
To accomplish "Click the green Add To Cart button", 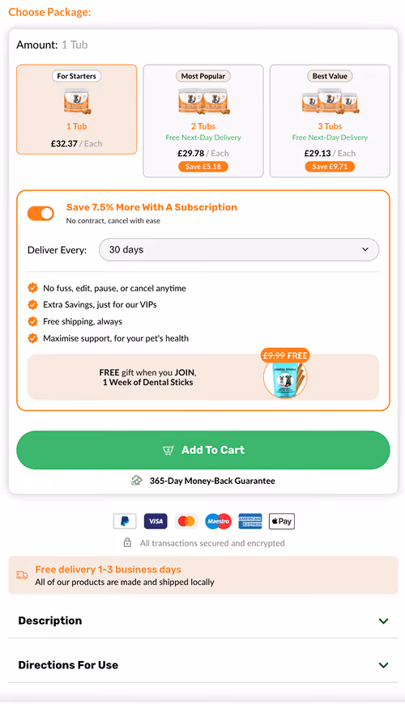I will pyautogui.click(x=203, y=450).
